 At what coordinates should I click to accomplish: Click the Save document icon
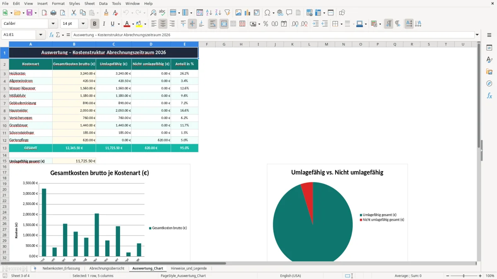click(x=29, y=12)
